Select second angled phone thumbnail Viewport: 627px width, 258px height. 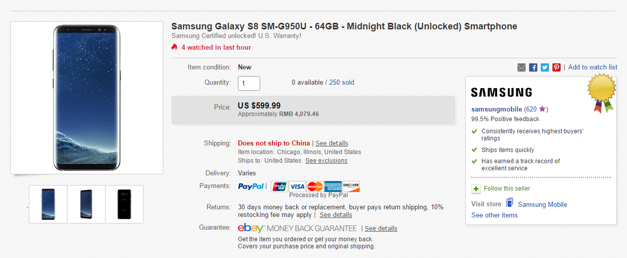click(86, 204)
